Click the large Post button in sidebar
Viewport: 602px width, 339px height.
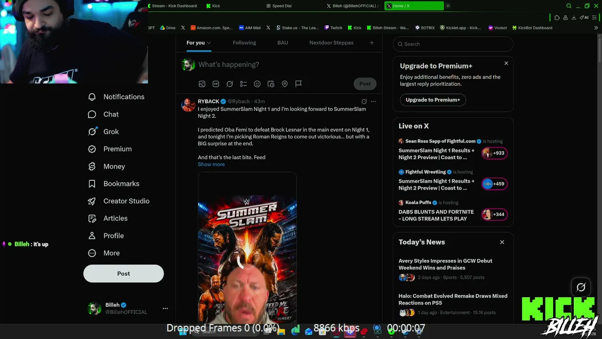click(124, 274)
